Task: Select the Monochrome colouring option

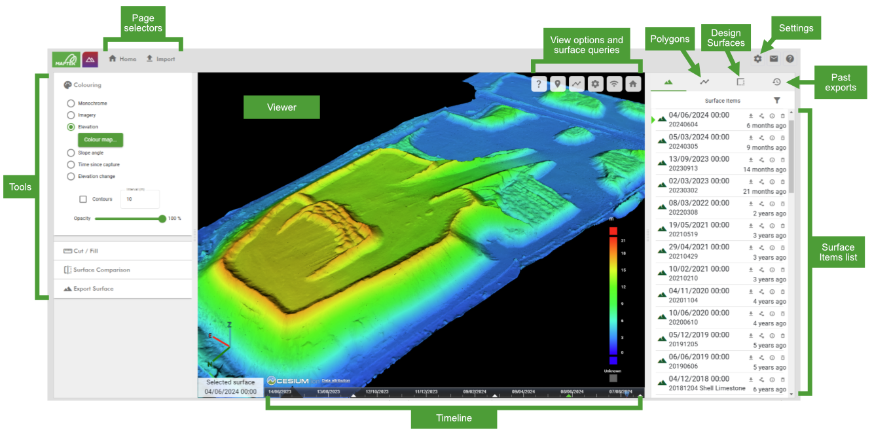Action: tap(71, 103)
